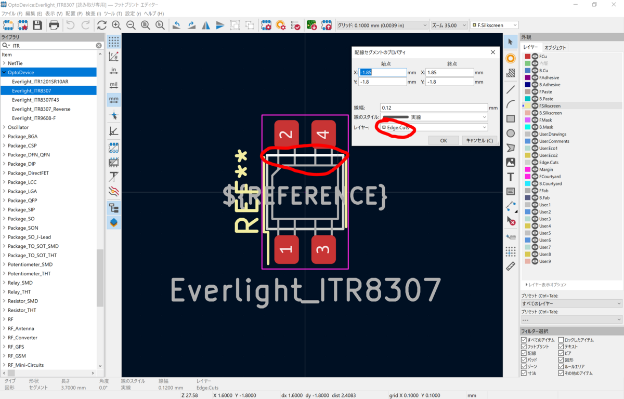Hide the F.Courtyard layer eye icon
The height and width of the screenshot is (399, 624).
click(535, 176)
